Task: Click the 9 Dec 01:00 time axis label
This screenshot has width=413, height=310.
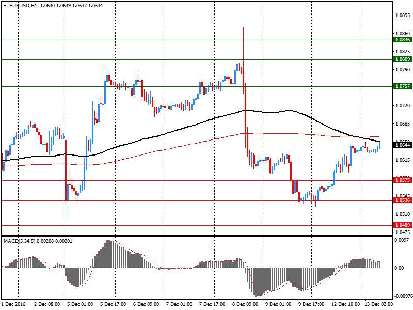Action: coord(278,304)
